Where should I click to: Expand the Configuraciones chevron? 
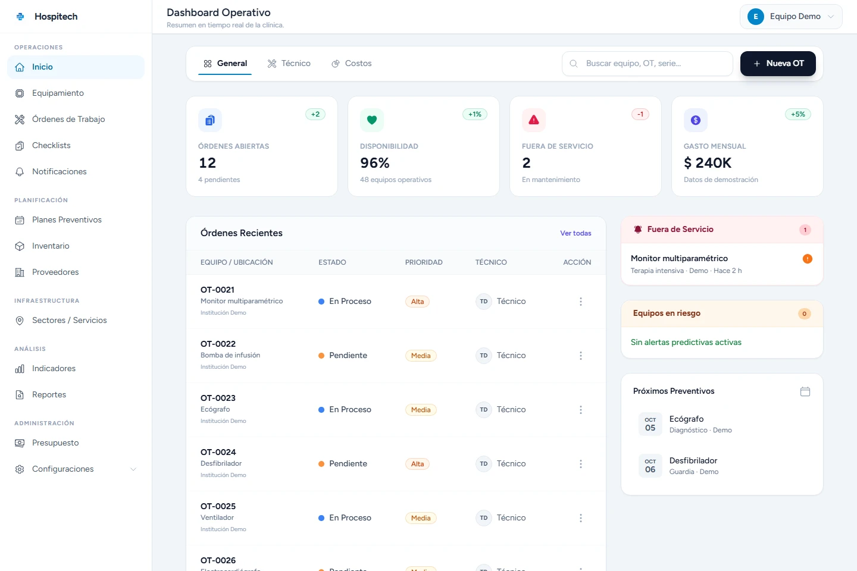tap(133, 469)
